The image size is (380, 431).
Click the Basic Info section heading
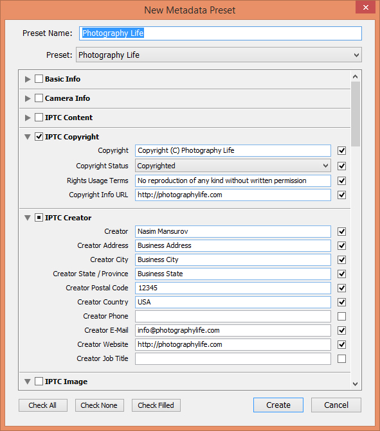click(63, 79)
